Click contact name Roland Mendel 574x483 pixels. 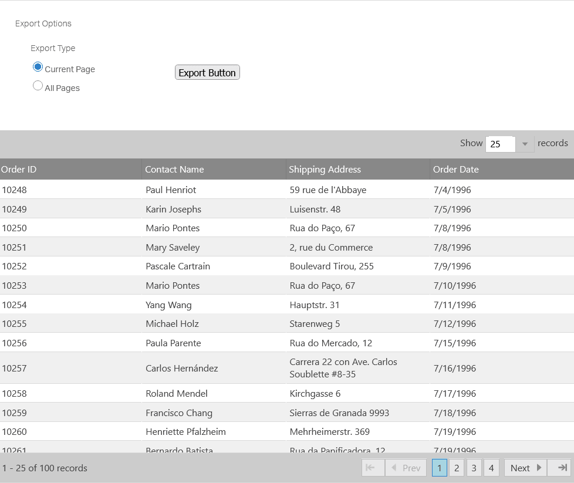(177, 394)
